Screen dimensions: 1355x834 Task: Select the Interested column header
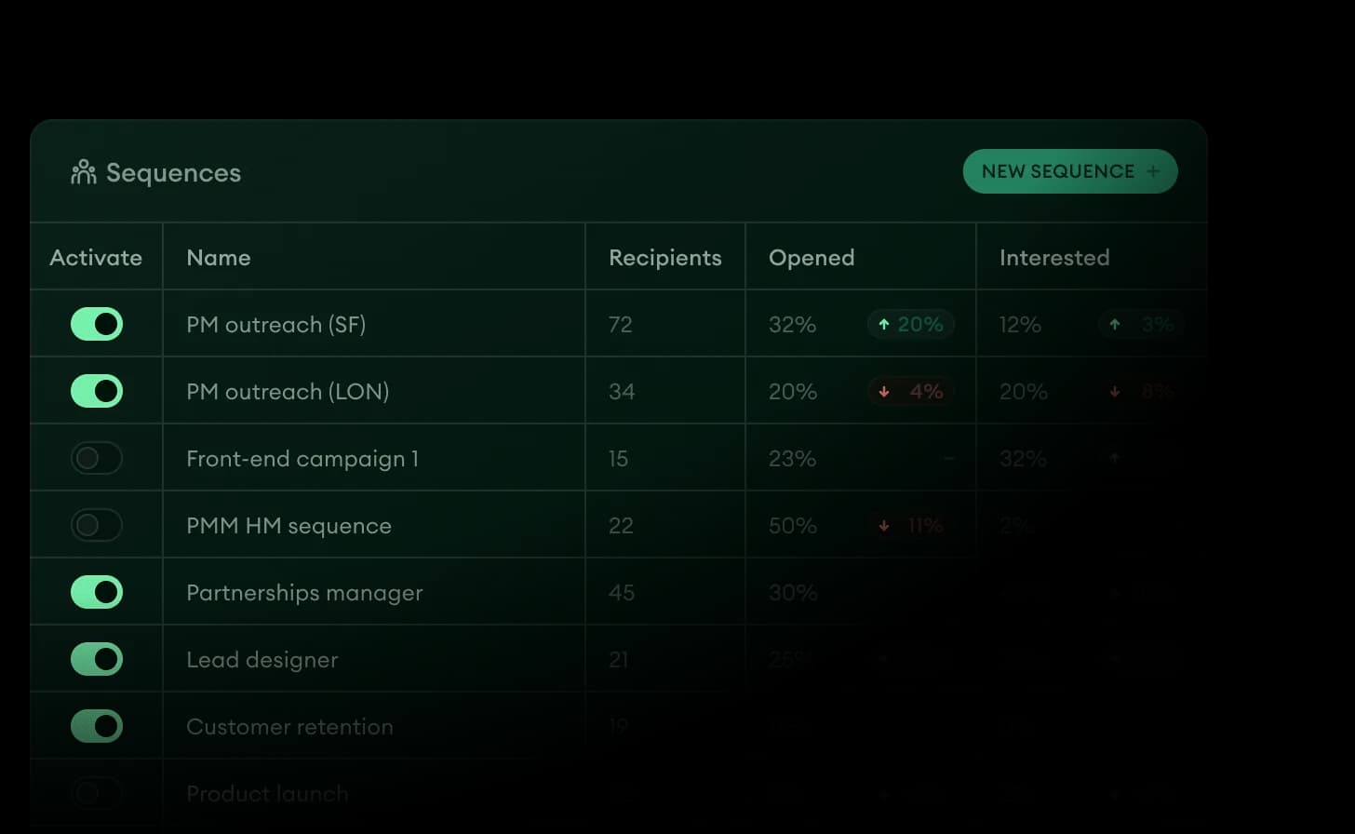point(1054,257)
